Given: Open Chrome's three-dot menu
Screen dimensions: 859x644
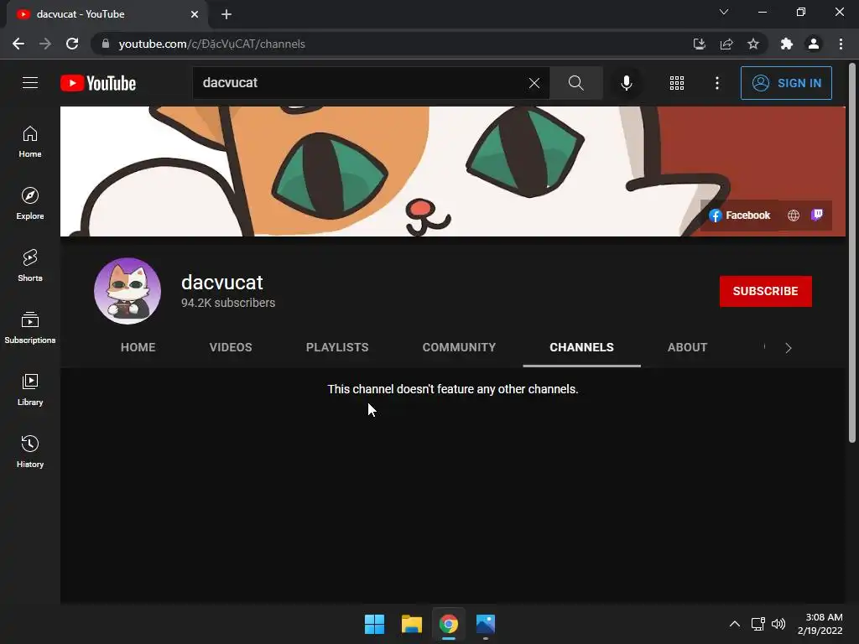Looking at the screenshot, I should (841, 44).
